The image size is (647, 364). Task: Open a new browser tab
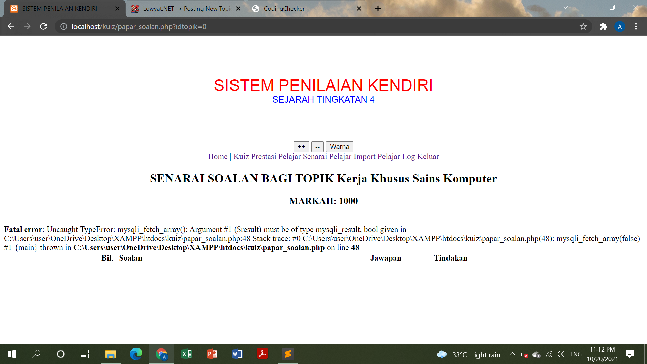pyautogui.click(x=378, y=9)
